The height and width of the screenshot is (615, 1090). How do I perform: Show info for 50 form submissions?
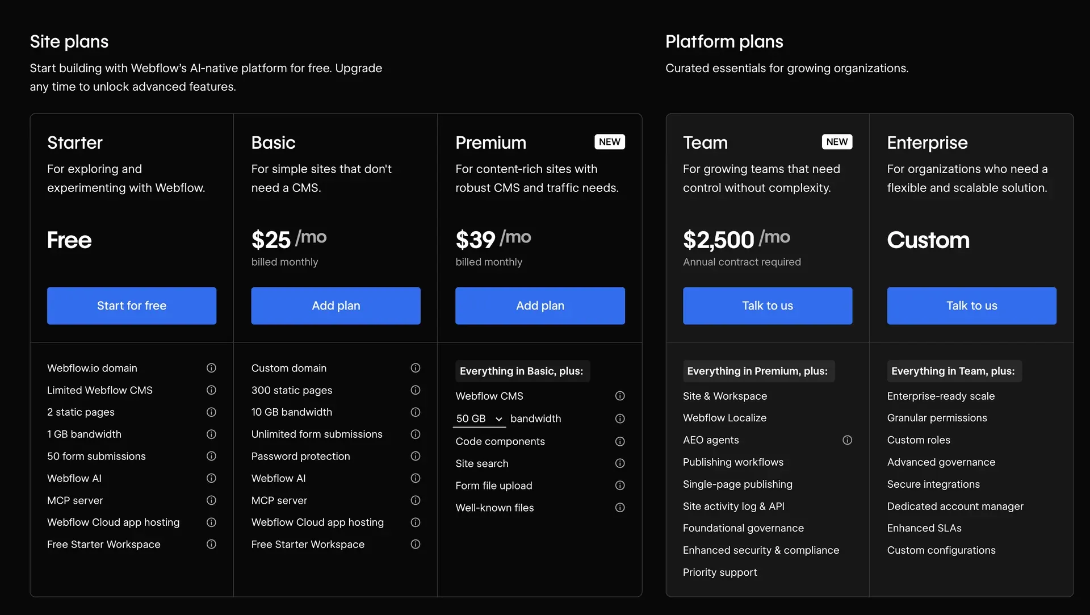(x=211, y=456)
